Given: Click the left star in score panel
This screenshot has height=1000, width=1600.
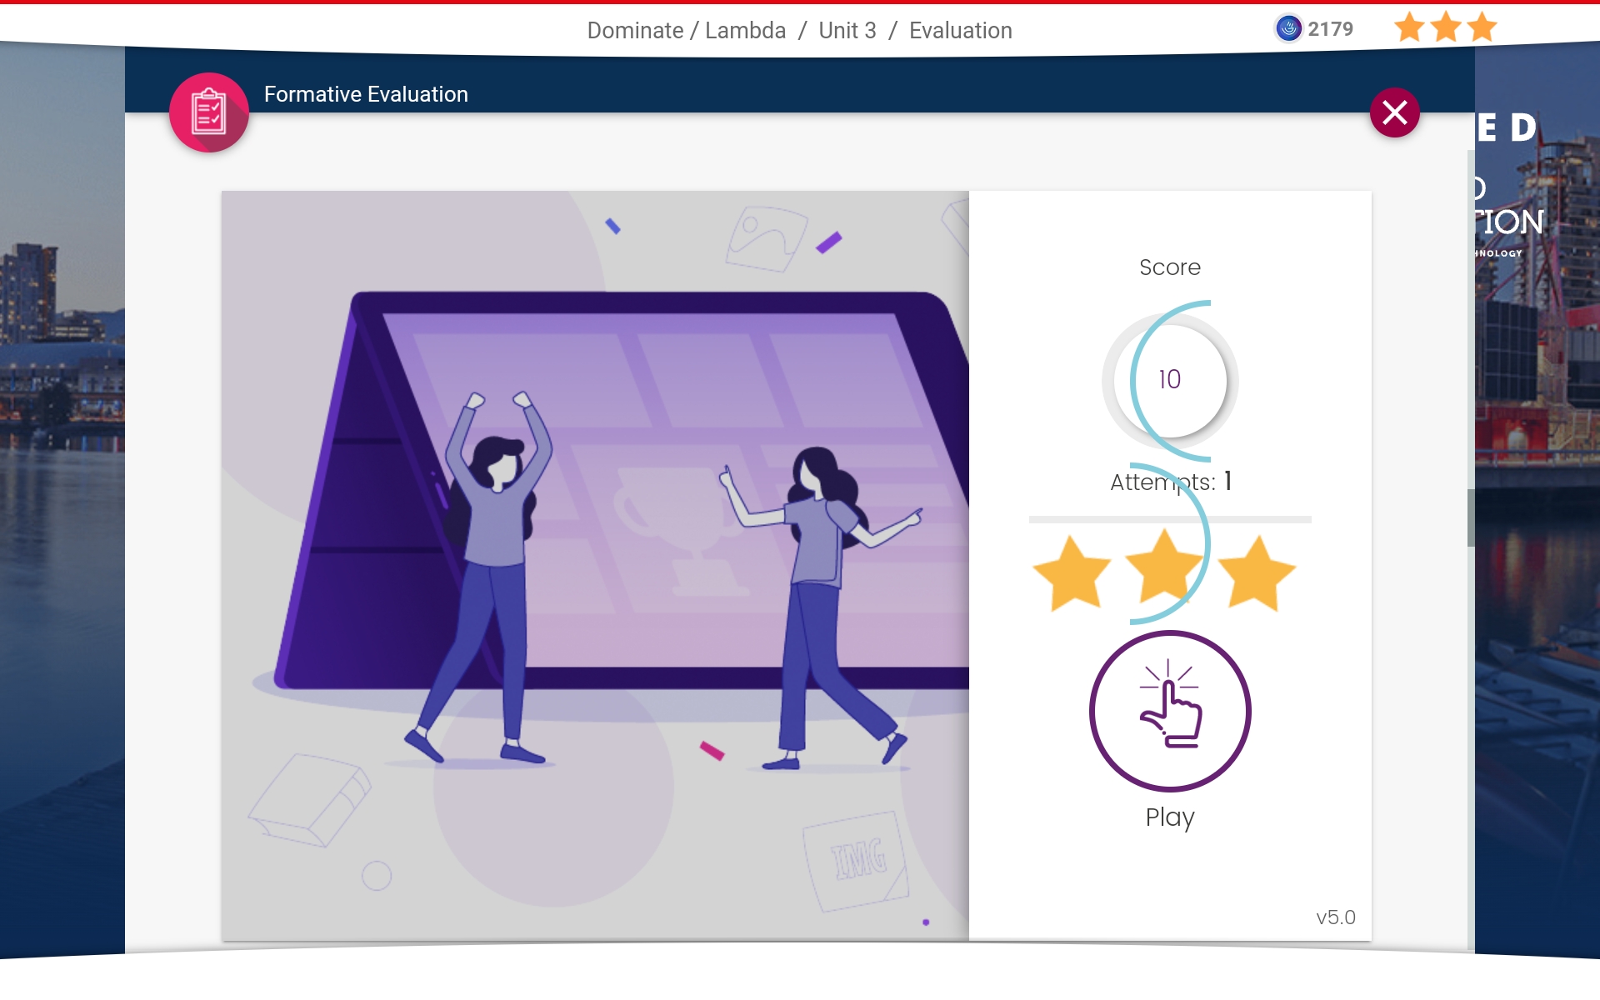Looking at the screenshot, I should click(1072, 573).
